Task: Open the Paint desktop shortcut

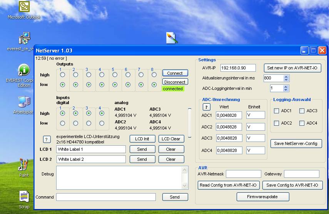Action: click(x=24, y=165)
